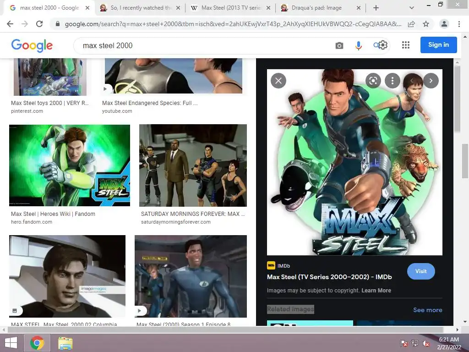Close the Draqua's pad Image tab

tap(359, 8)
